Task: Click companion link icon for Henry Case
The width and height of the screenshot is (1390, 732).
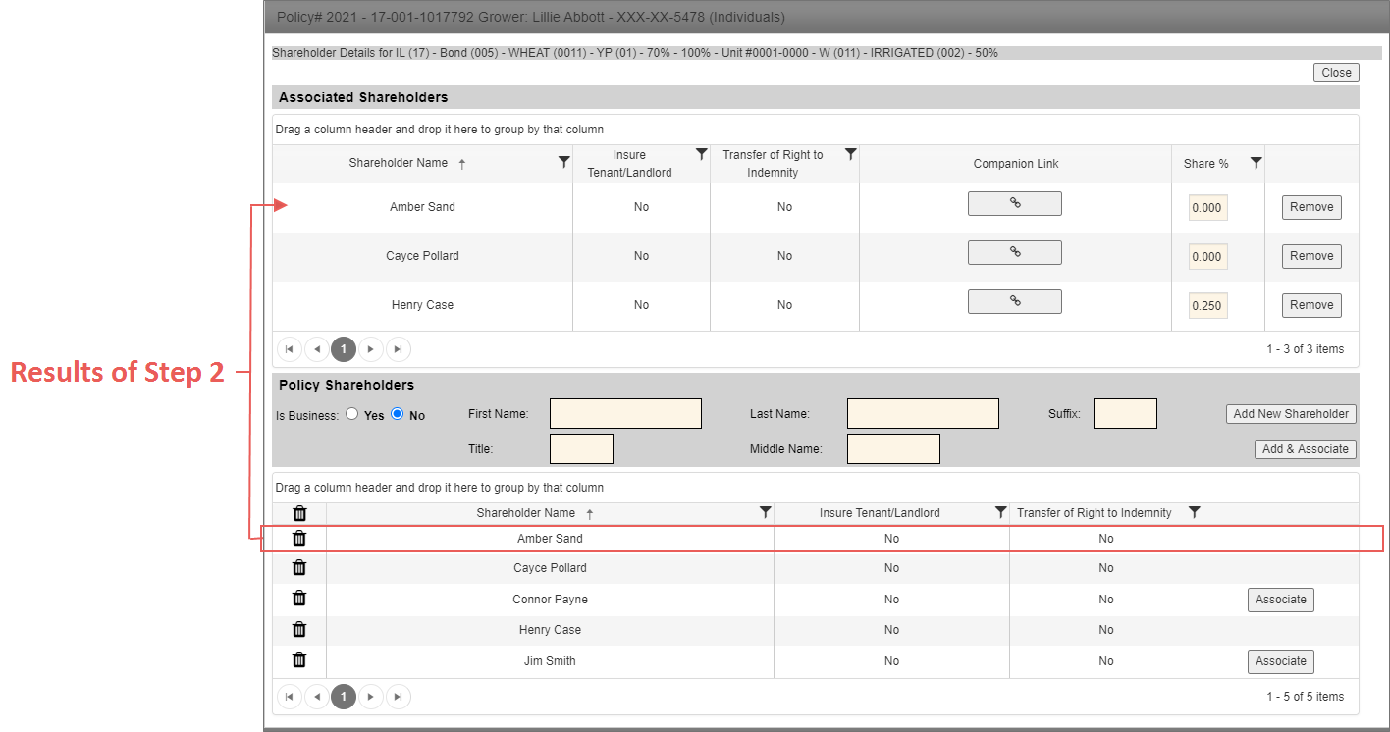Action: tap(1015, 301)
